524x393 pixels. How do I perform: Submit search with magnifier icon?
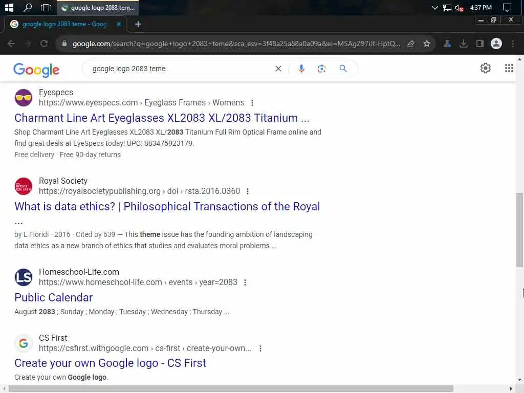tap(343, 69)
